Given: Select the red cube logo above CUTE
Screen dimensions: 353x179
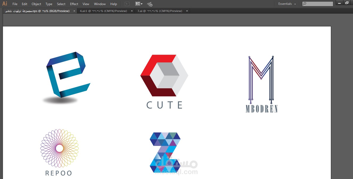Looking at the screenshot, I should pos(164,75).
